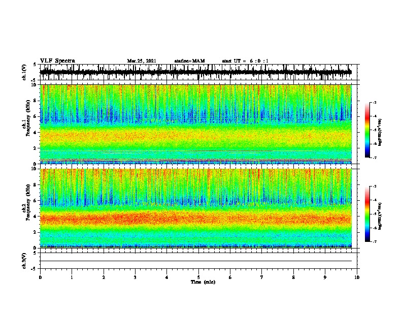Click the "4" kHz tick on ch.2 frequency axis

(x=36, y=216)
